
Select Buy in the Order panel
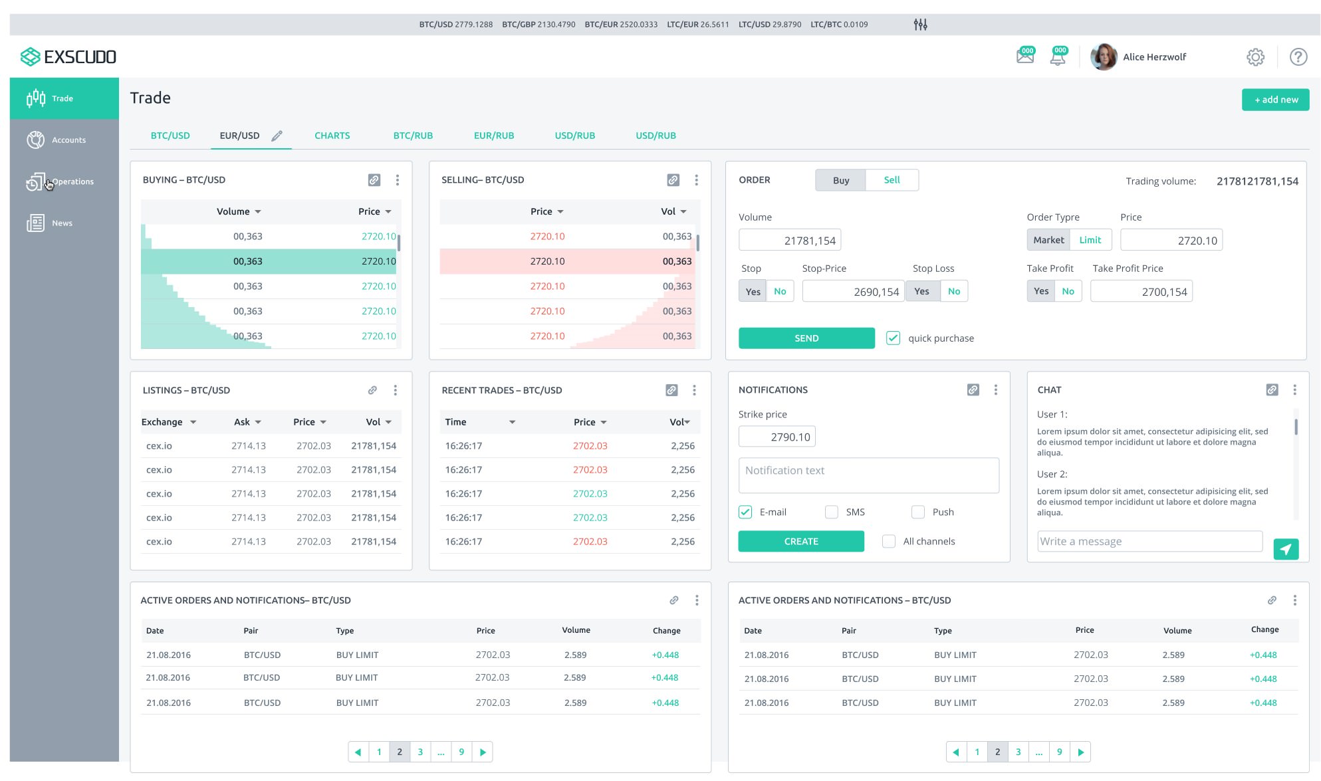pos(840,180)
